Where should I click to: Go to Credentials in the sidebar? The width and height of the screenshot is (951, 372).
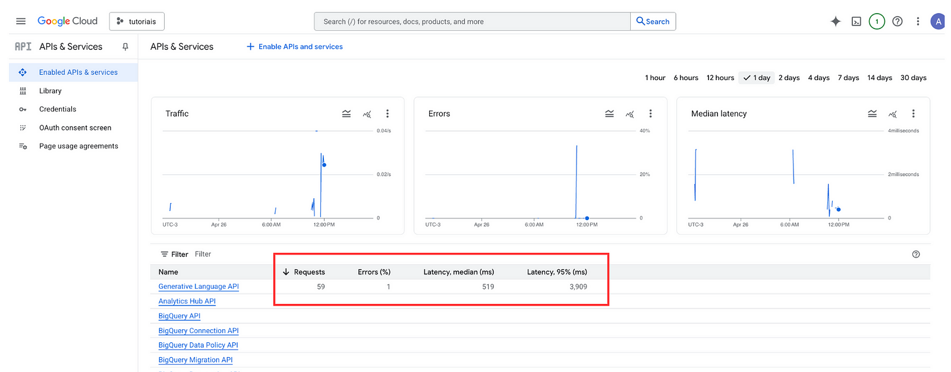point(58,109)
